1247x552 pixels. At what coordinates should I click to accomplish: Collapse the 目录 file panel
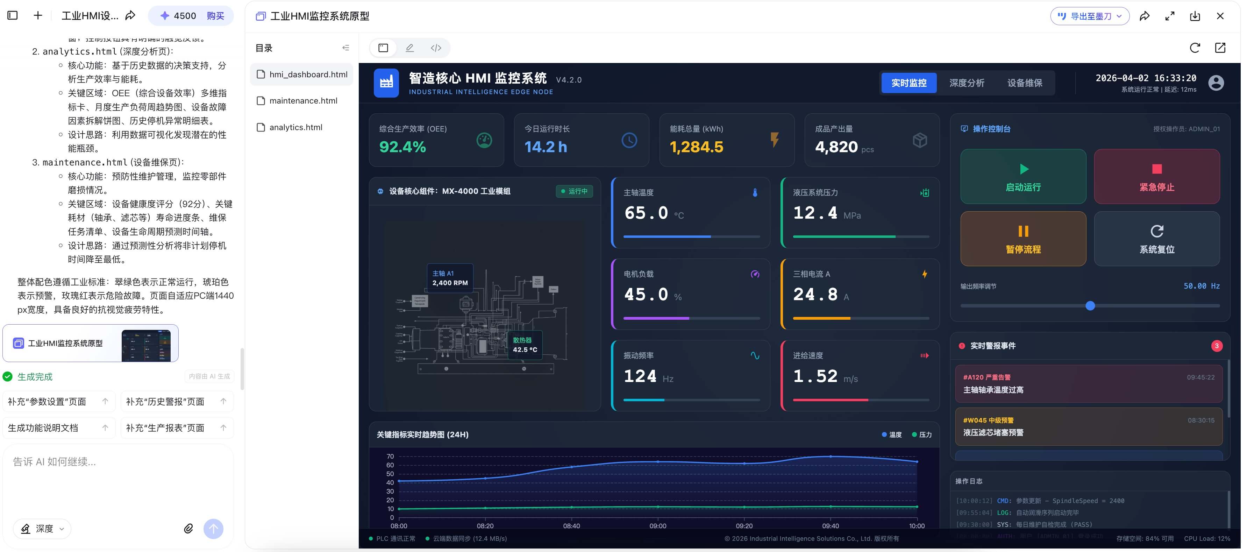pyautogui.click(x=345, y=48)
